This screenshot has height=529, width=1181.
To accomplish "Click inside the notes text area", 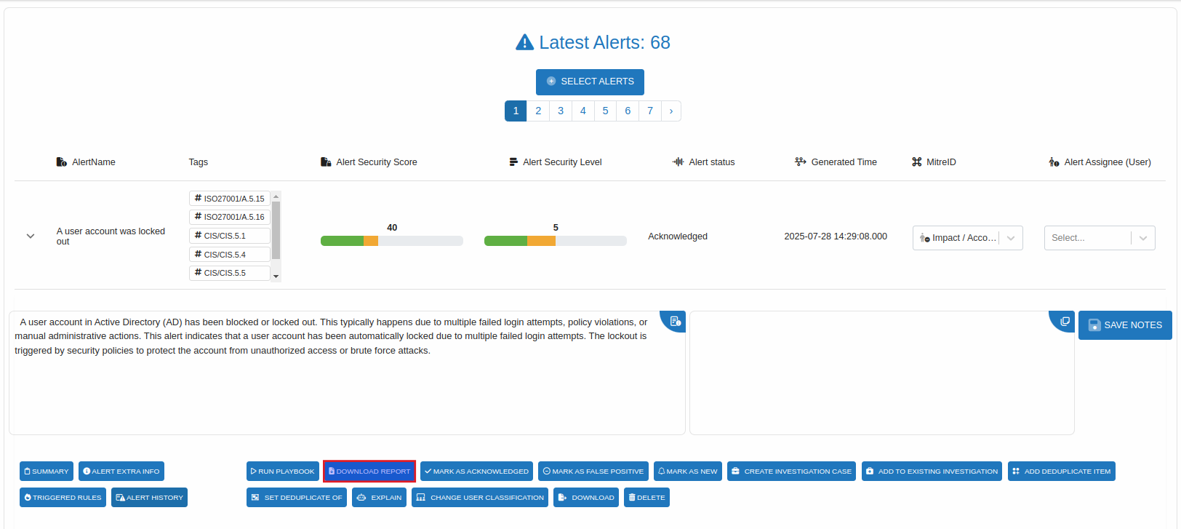I will [x=873, y=378].
